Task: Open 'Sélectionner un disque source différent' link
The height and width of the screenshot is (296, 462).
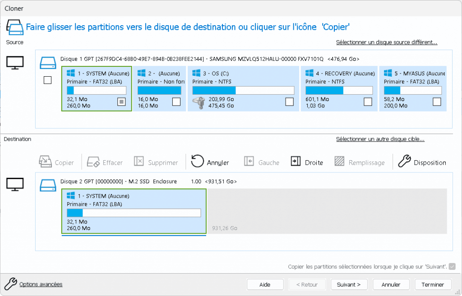Action: (387, 42)
